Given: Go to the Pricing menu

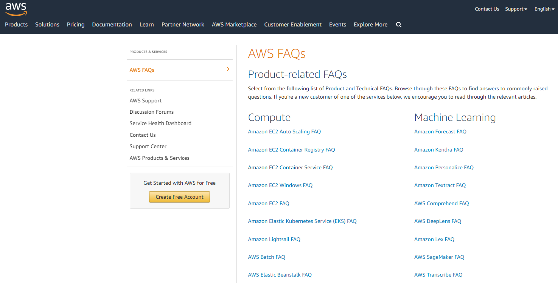Looking at the screenshot, I should click(76, 25).
